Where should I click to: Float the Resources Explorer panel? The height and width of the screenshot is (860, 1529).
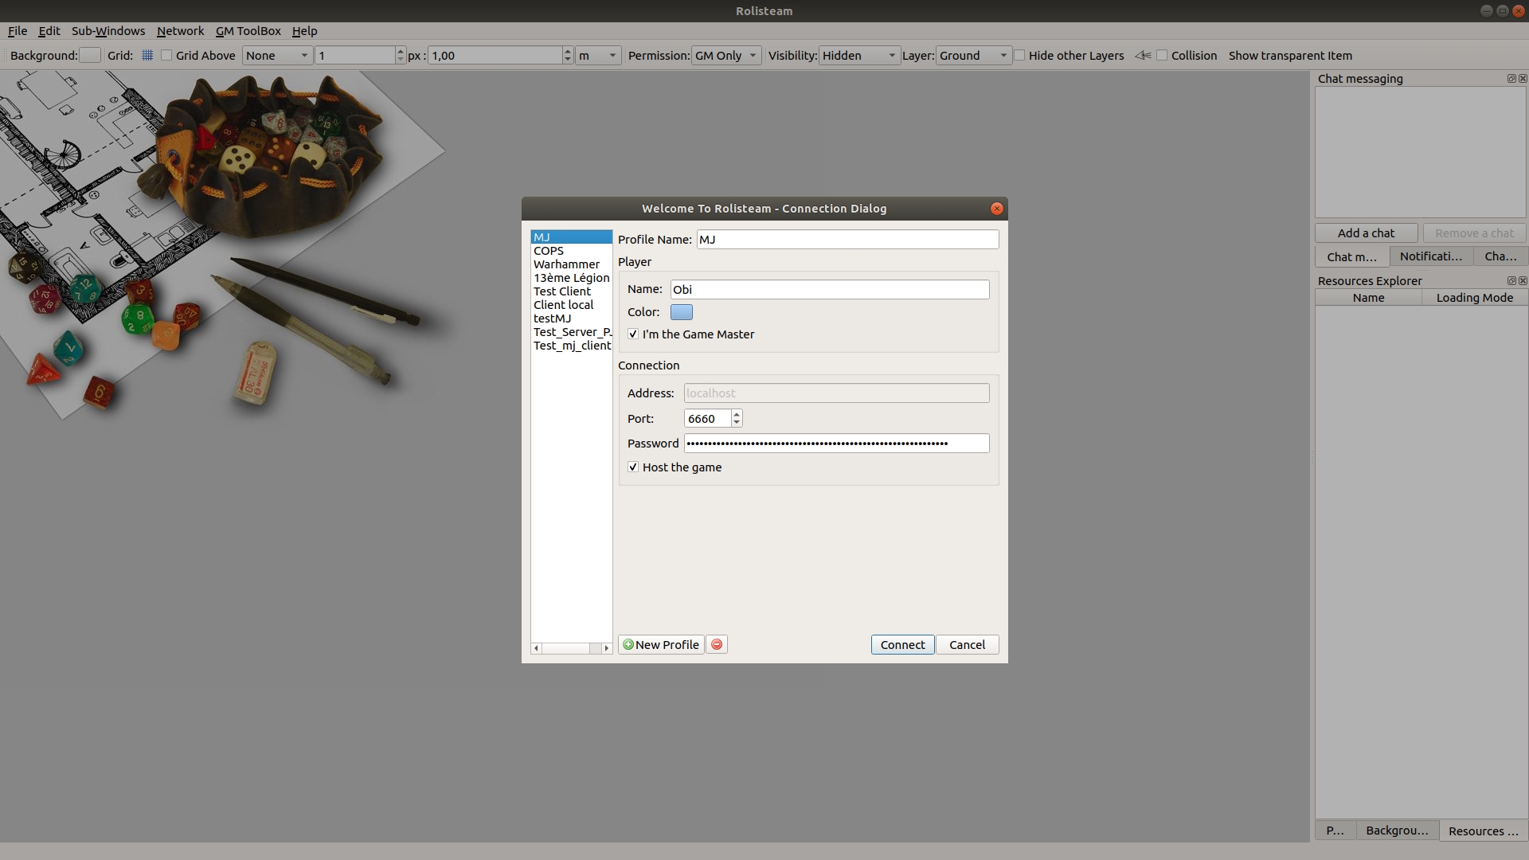(1511, 281)
